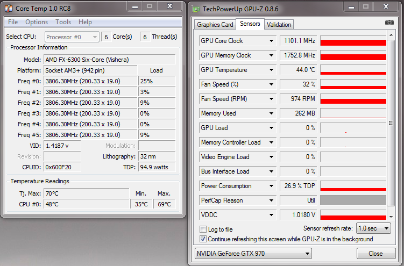
Task: Click the 69°C maximum temperature value
Action: point(165,204)
